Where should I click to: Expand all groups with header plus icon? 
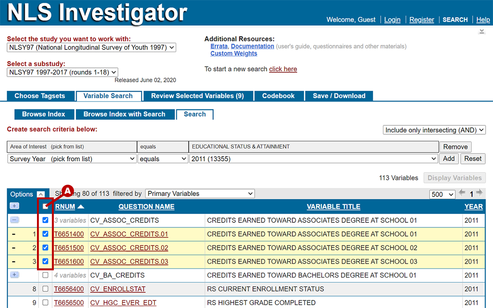click(x=14, y=206)
